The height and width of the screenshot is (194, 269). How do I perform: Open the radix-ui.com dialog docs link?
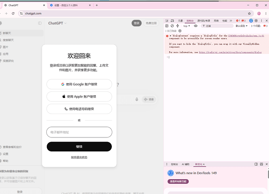230,52
